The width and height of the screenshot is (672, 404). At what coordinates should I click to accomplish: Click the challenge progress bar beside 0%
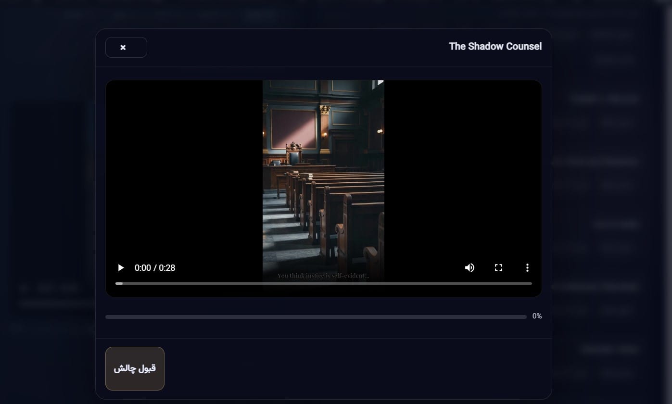pos(316,317)
